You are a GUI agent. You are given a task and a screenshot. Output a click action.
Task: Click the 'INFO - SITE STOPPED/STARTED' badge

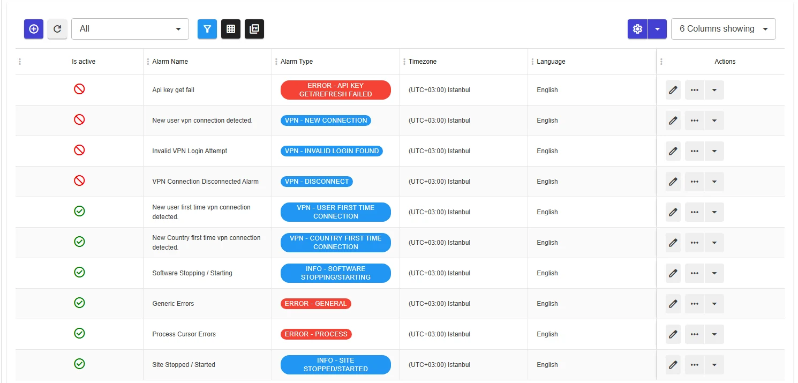(336, 365)
